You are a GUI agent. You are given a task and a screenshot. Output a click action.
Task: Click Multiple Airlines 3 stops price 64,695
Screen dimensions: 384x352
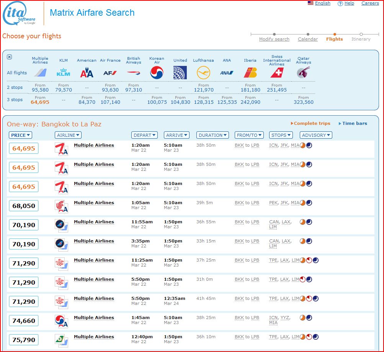[x=40, y=102]
